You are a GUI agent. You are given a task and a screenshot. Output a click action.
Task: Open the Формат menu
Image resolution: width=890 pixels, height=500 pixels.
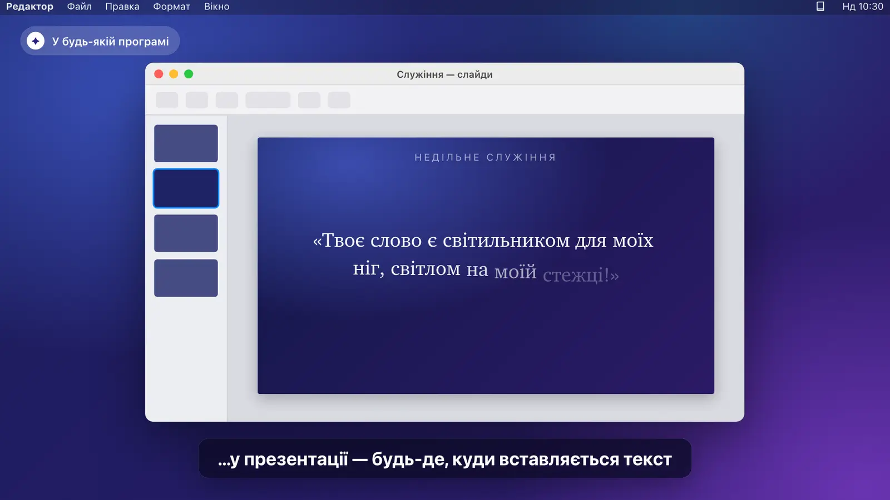[x=171, y=7]
